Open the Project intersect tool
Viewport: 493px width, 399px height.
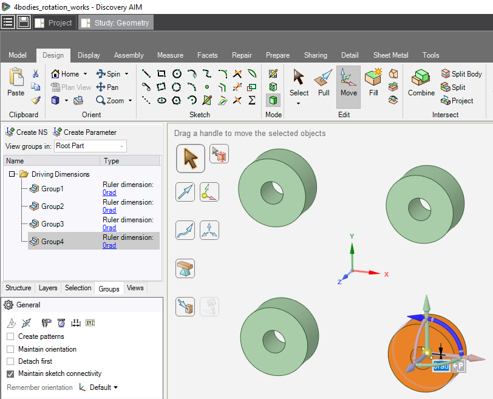(457, 101)
